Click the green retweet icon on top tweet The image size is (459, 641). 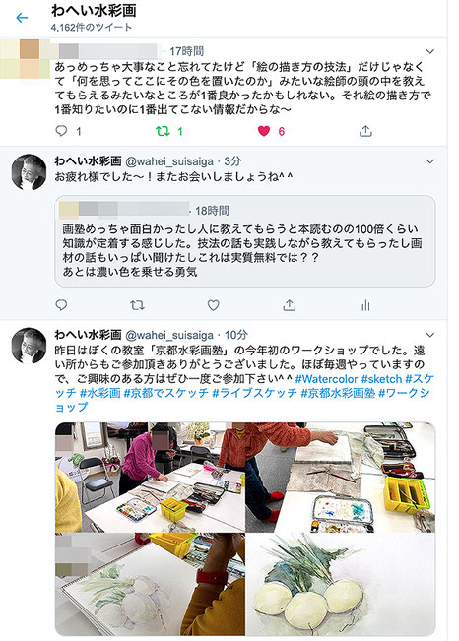click(163, 131)
